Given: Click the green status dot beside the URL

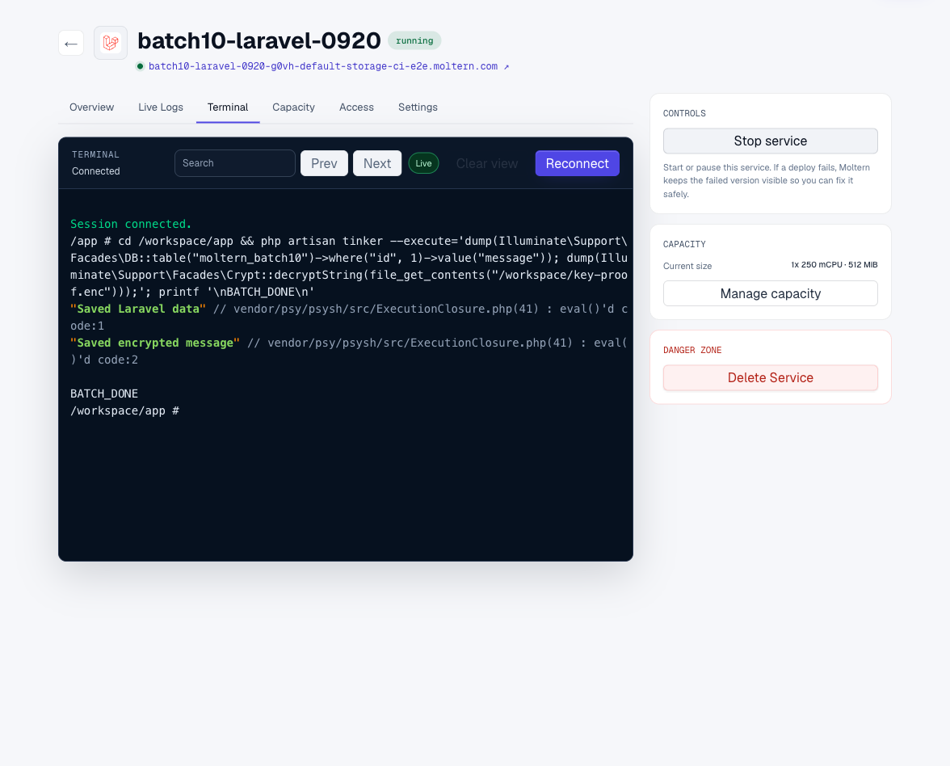Looking at the screenshot, I should (x=140, y=66).
